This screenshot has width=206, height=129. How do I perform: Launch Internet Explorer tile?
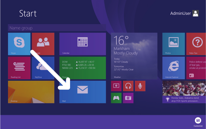pos(174,68)
